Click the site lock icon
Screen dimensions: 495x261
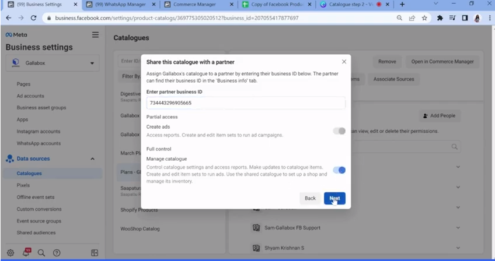pyautogui.click(x=49, y=18)
